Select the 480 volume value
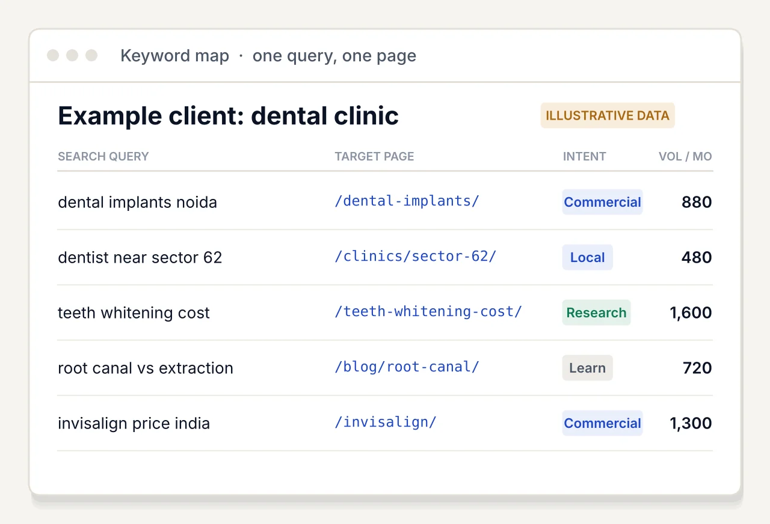The height and width of the screenshot is (524, 770). 697,257
